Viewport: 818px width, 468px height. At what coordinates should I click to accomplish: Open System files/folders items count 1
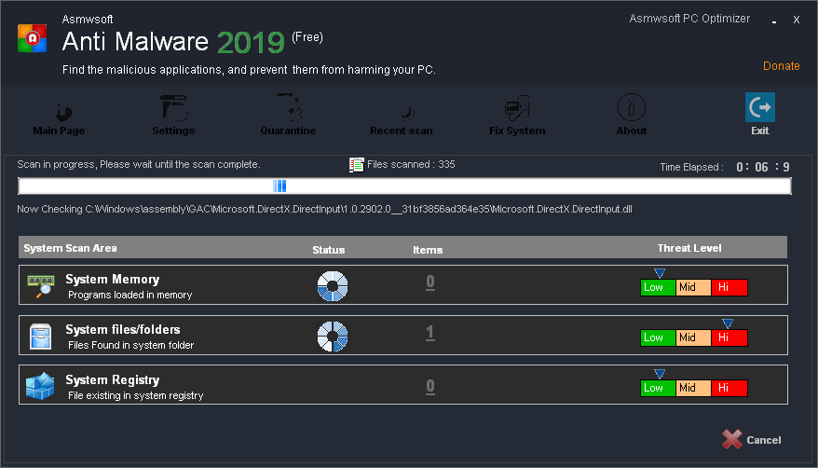429,333
